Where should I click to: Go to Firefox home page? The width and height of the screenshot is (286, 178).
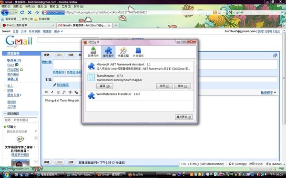click(37, 12)
